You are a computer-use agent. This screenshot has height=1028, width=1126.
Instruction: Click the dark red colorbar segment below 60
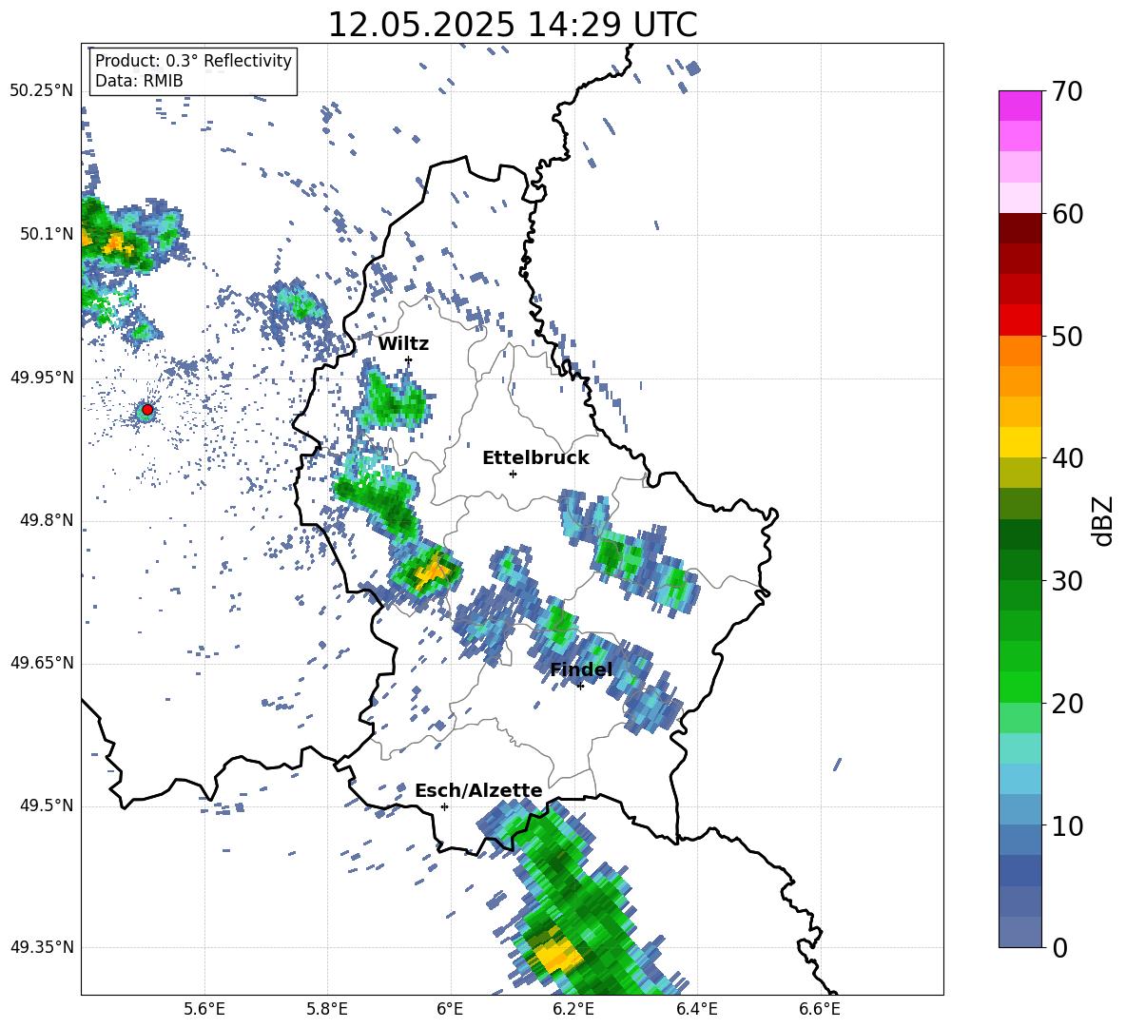[x=1019, y=228]
